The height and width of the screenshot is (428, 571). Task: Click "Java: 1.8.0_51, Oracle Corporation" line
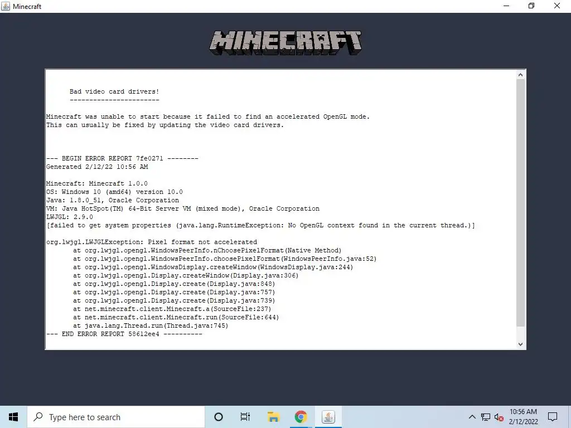tap(113, 201)
